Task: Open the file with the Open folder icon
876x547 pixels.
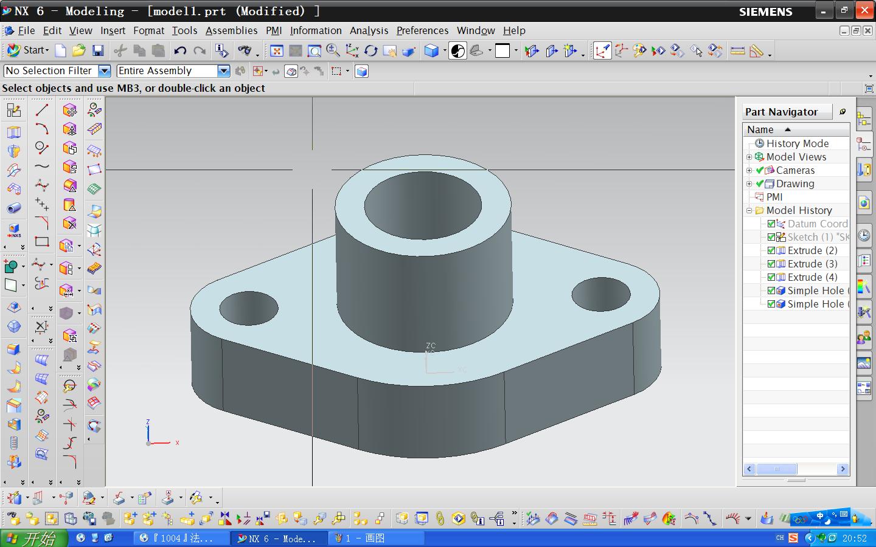Action: tap(79, 50)
